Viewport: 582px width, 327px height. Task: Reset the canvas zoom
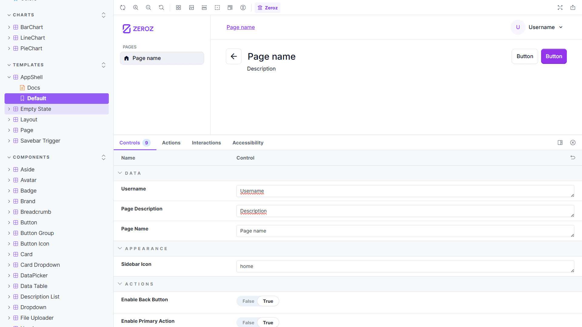tap(162, 8)
